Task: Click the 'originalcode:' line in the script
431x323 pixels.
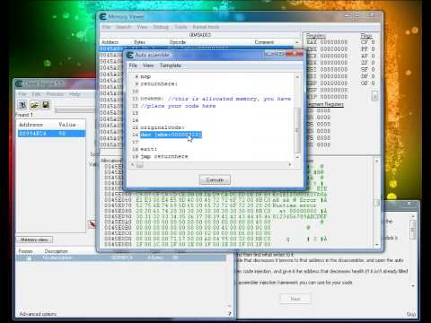Action: point(163,127)
